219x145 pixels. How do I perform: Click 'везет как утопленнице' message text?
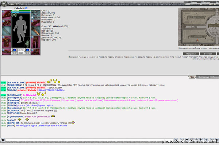tap(37, 117)
